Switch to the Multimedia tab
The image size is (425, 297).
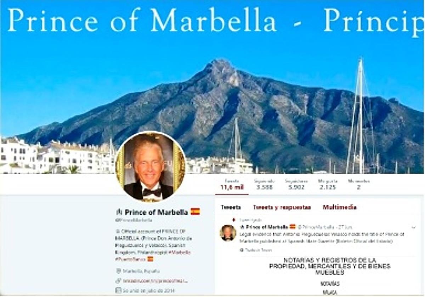(x=339, y=208)
